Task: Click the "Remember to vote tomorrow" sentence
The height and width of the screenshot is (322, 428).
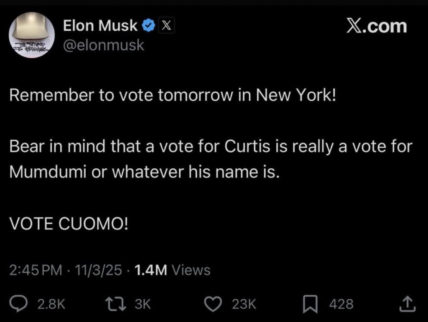Action: pos(172,96)
